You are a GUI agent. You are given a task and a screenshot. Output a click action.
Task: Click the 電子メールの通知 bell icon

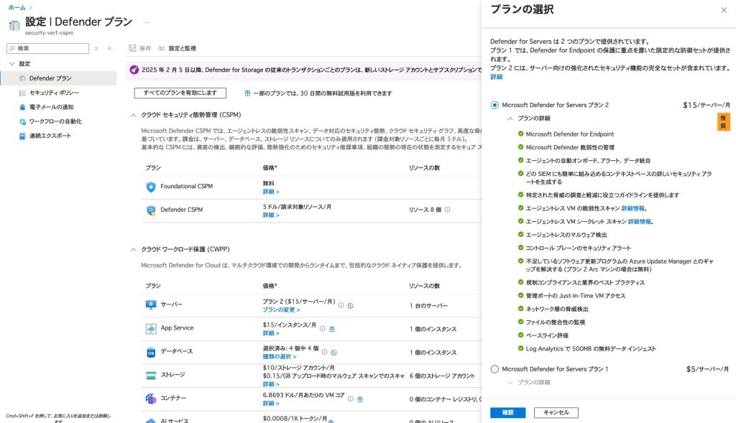(x=22, y=107)
